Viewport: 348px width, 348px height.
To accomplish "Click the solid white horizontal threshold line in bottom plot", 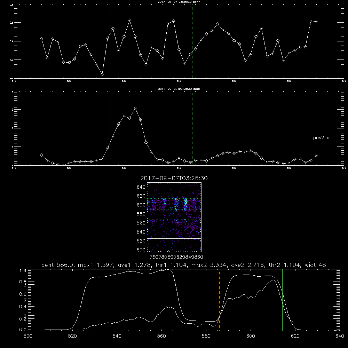I will [x=184, y=300].
